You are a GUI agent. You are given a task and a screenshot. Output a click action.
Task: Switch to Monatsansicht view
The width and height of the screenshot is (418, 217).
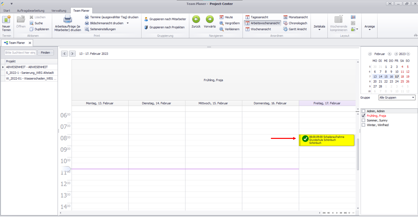(x=295, y=17)
